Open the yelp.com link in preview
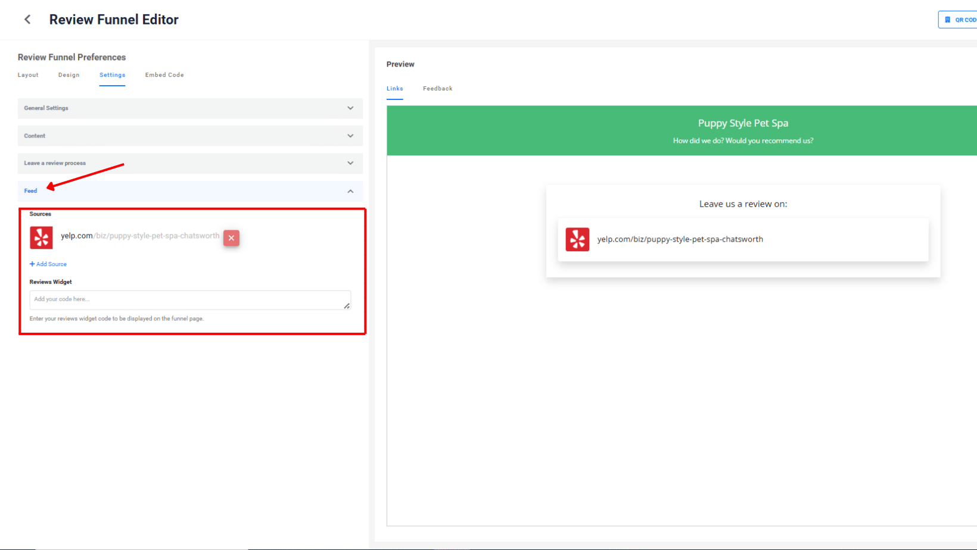Screen dimensions: 977x550 pyautogui.click(x=680, y=239)
